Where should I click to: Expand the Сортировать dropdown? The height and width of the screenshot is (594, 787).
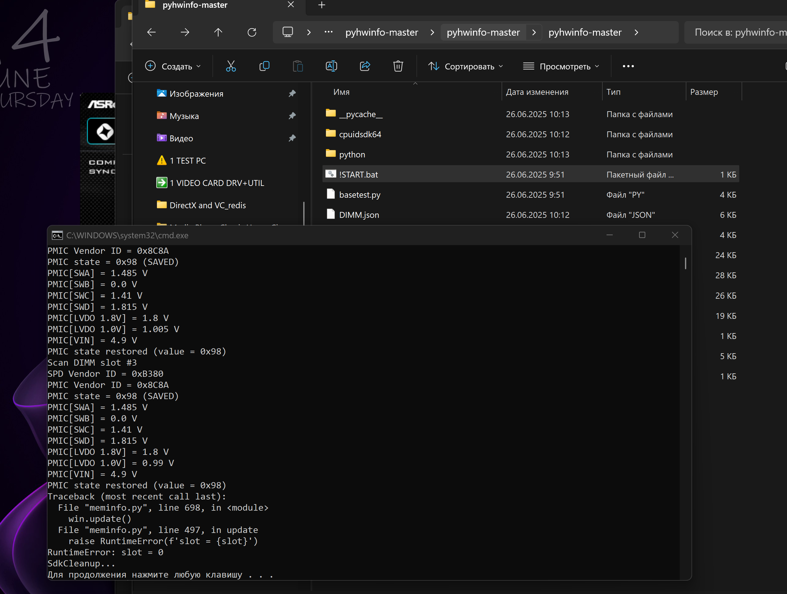point(465,66)
